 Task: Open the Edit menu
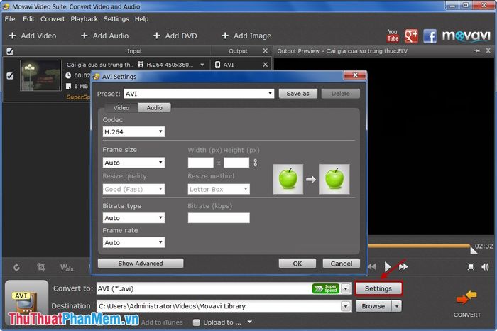28,19
